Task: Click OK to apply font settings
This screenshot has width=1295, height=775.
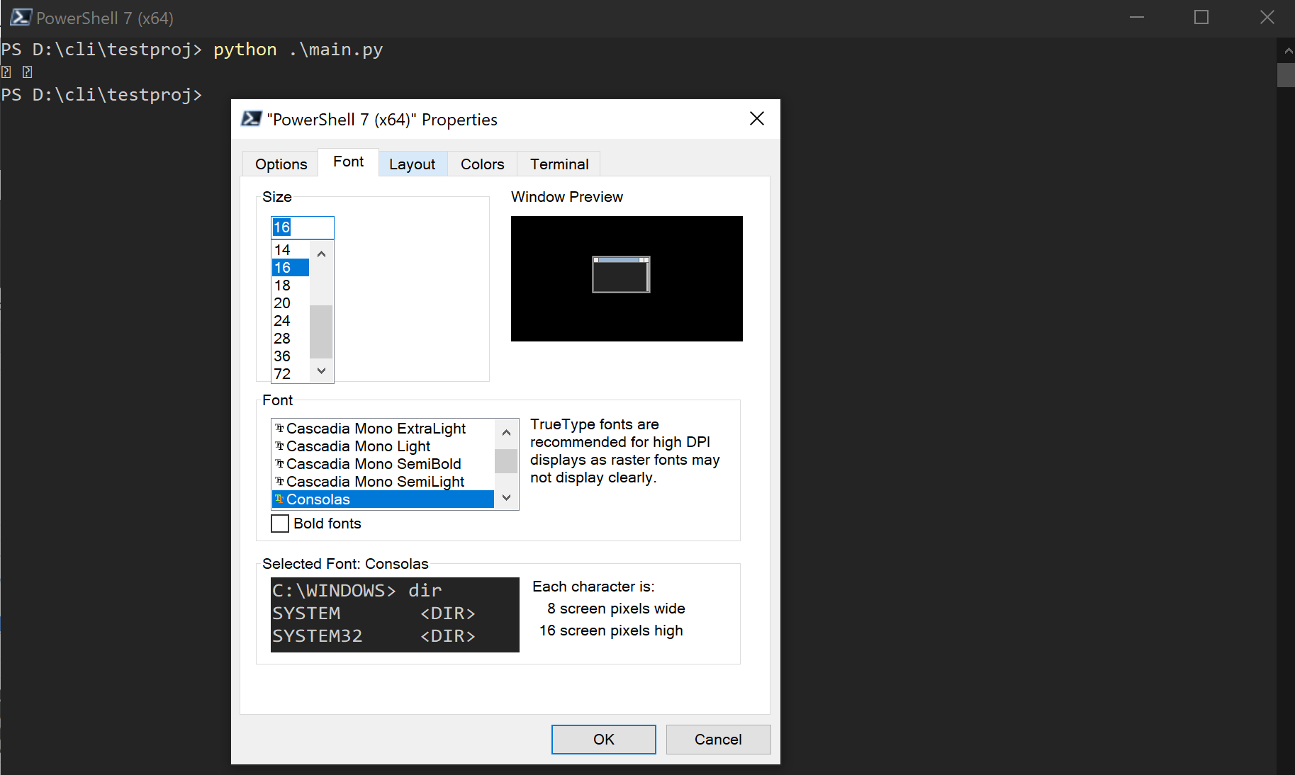Action: (603, 739)
